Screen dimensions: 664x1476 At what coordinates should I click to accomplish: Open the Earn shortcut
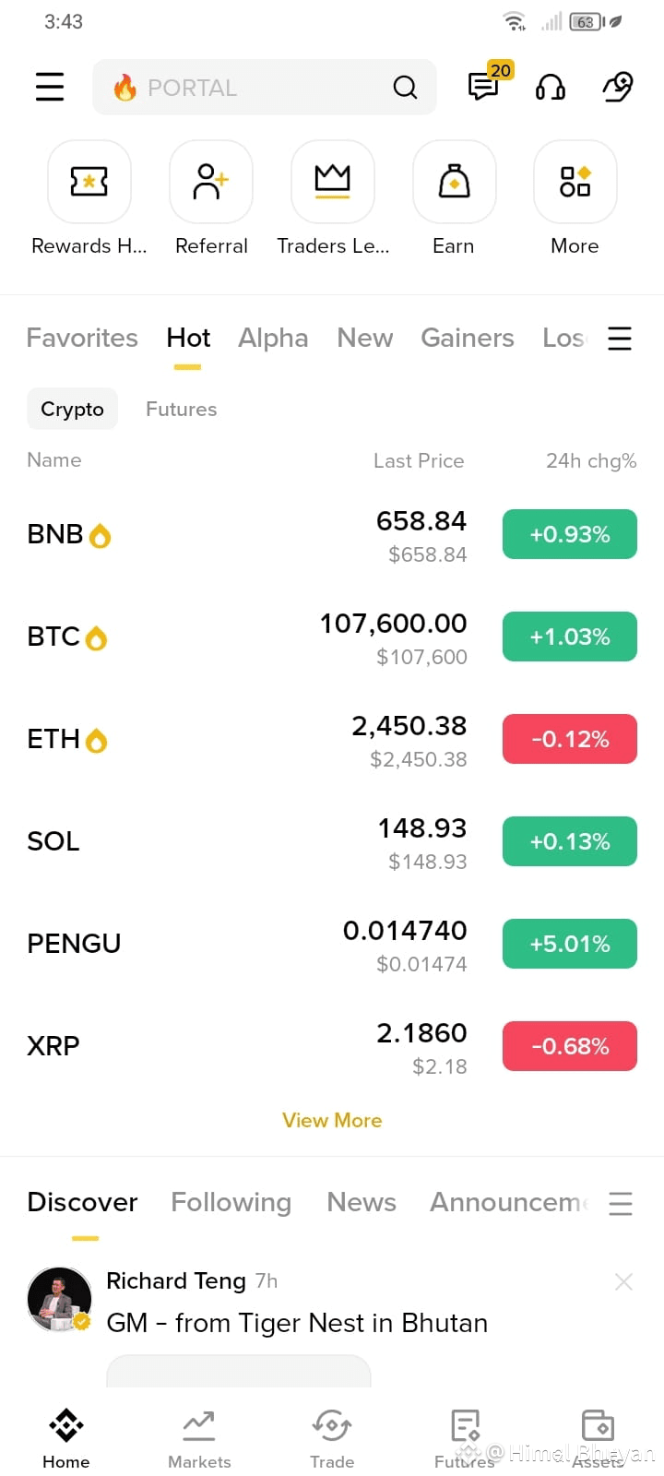pos(455,182)
